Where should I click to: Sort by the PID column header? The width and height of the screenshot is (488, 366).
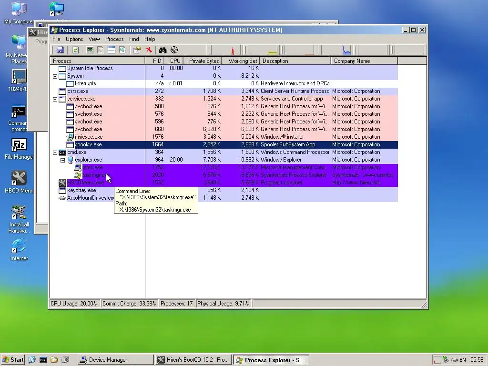tap(155, 61)
